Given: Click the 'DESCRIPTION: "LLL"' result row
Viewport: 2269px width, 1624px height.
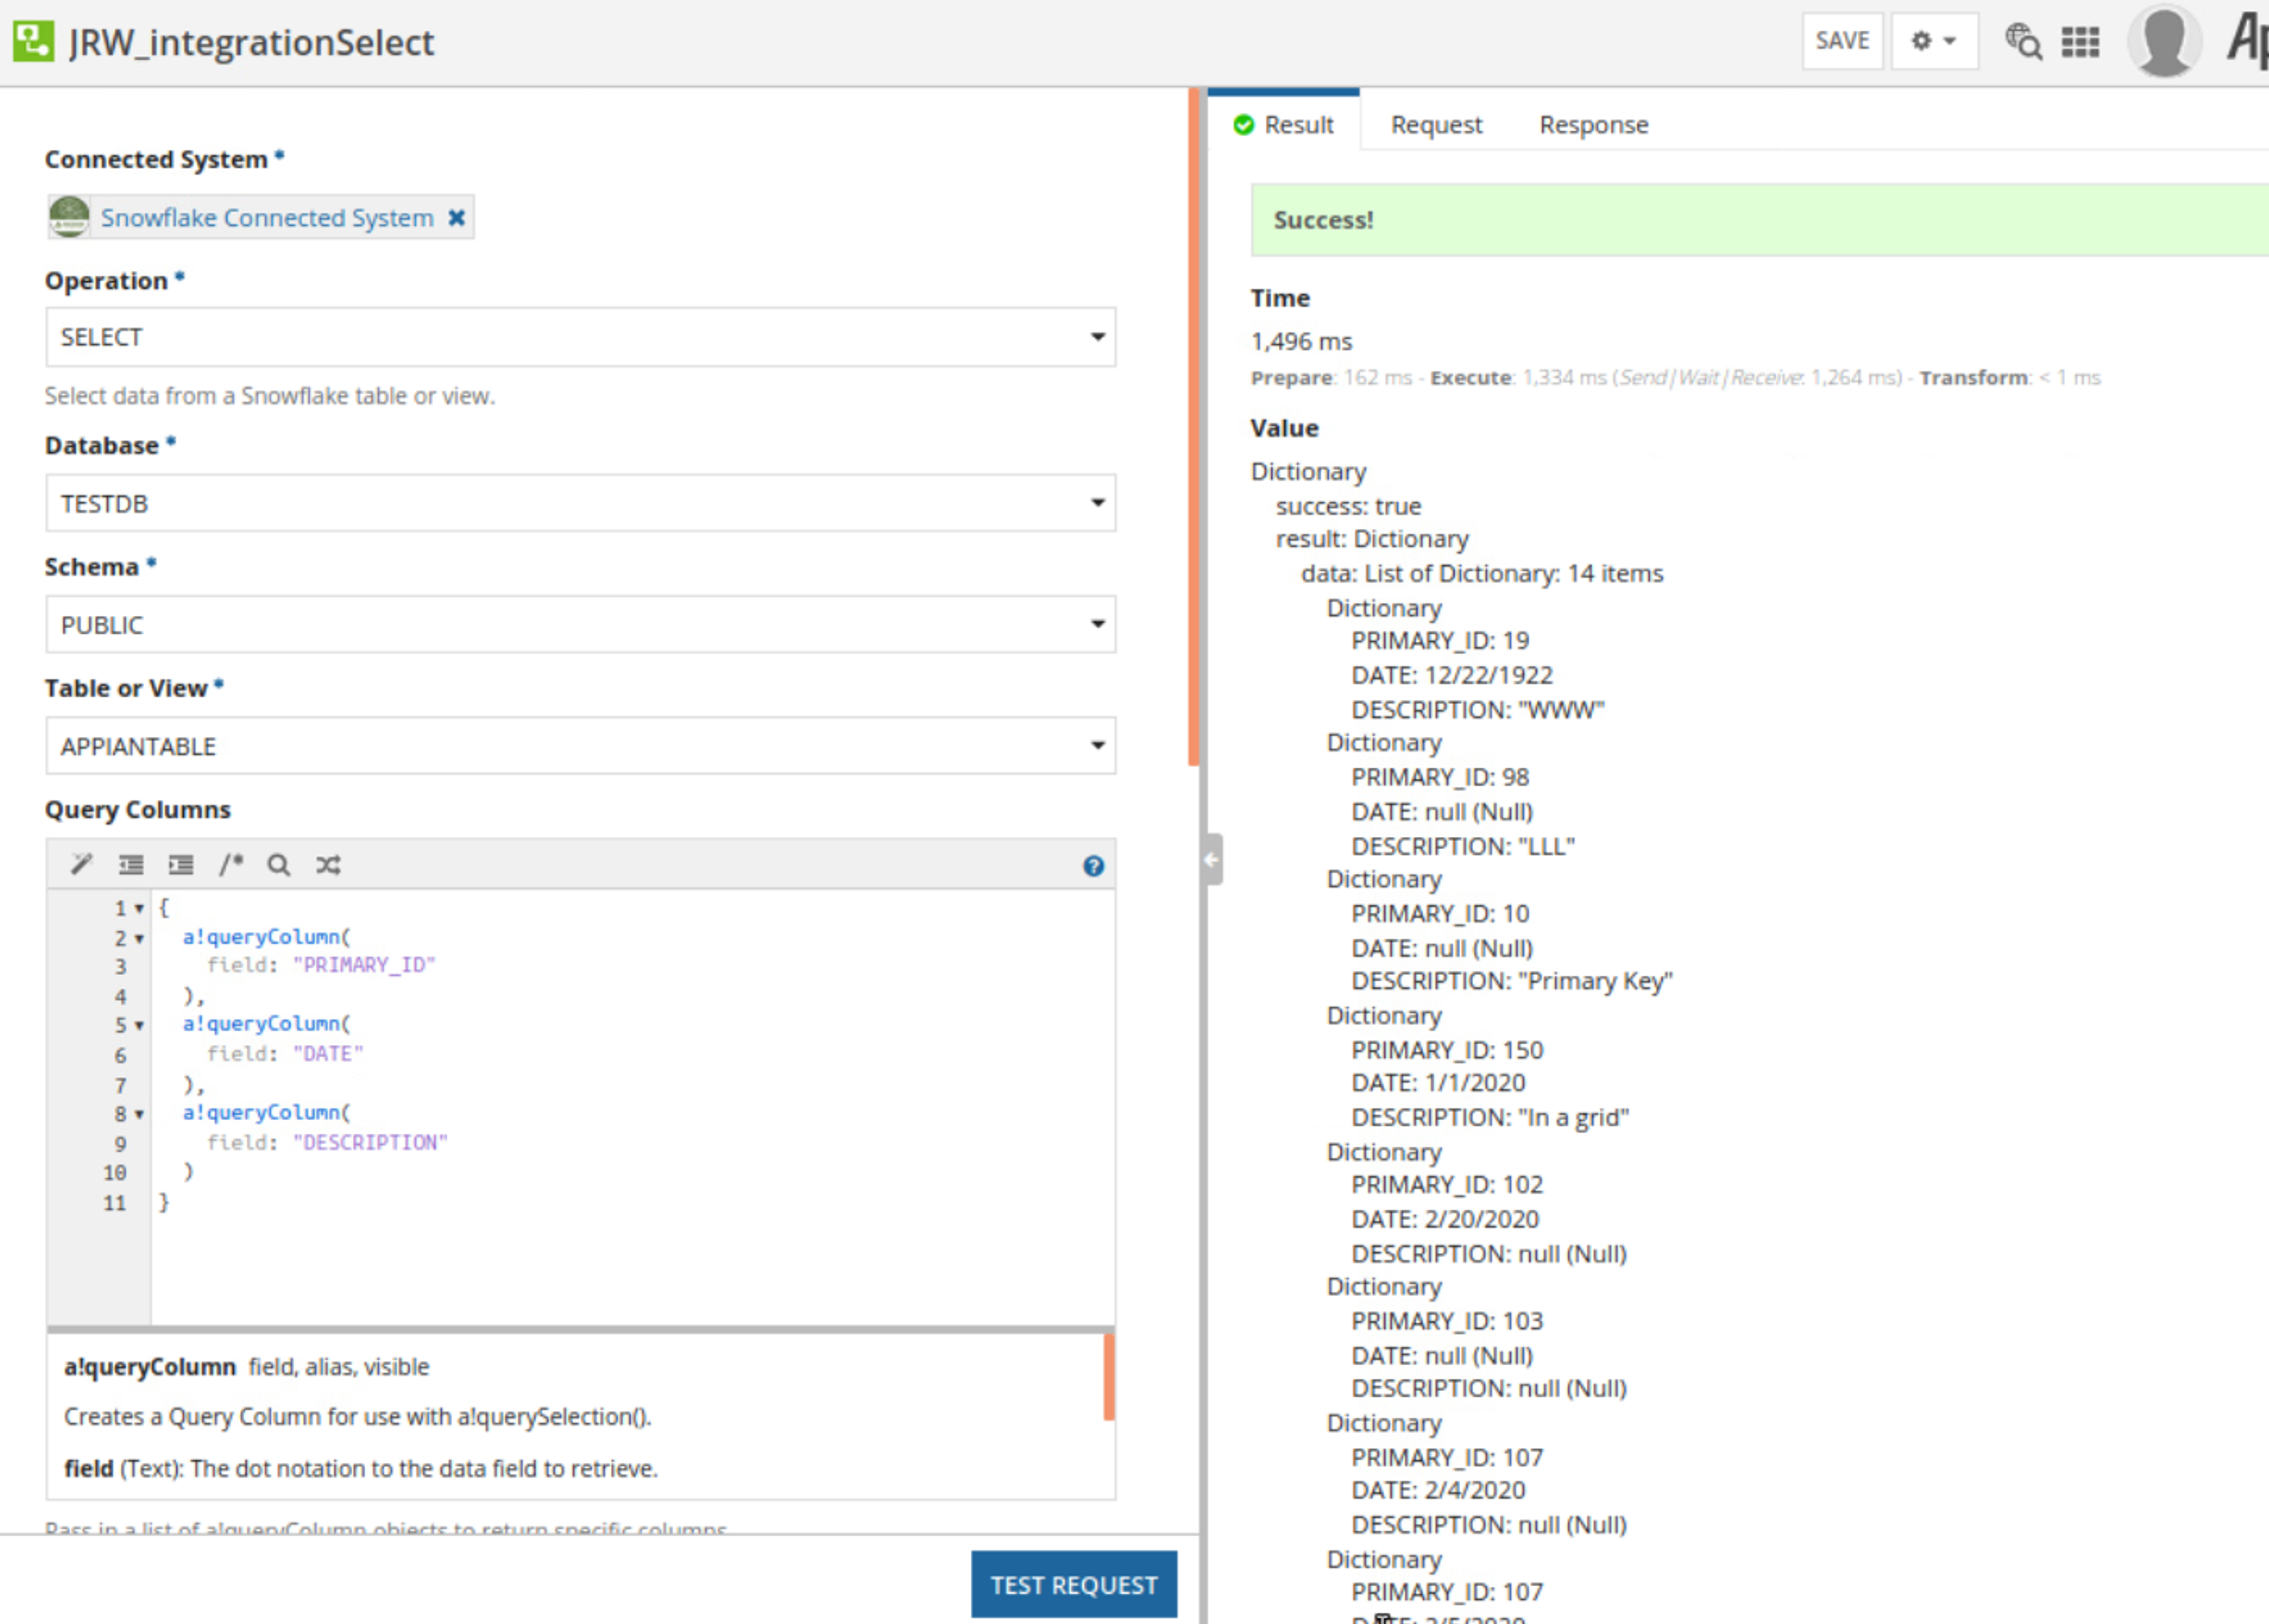Looking at the screenshot, I should pyautogui.click(x=1464, y=846).
